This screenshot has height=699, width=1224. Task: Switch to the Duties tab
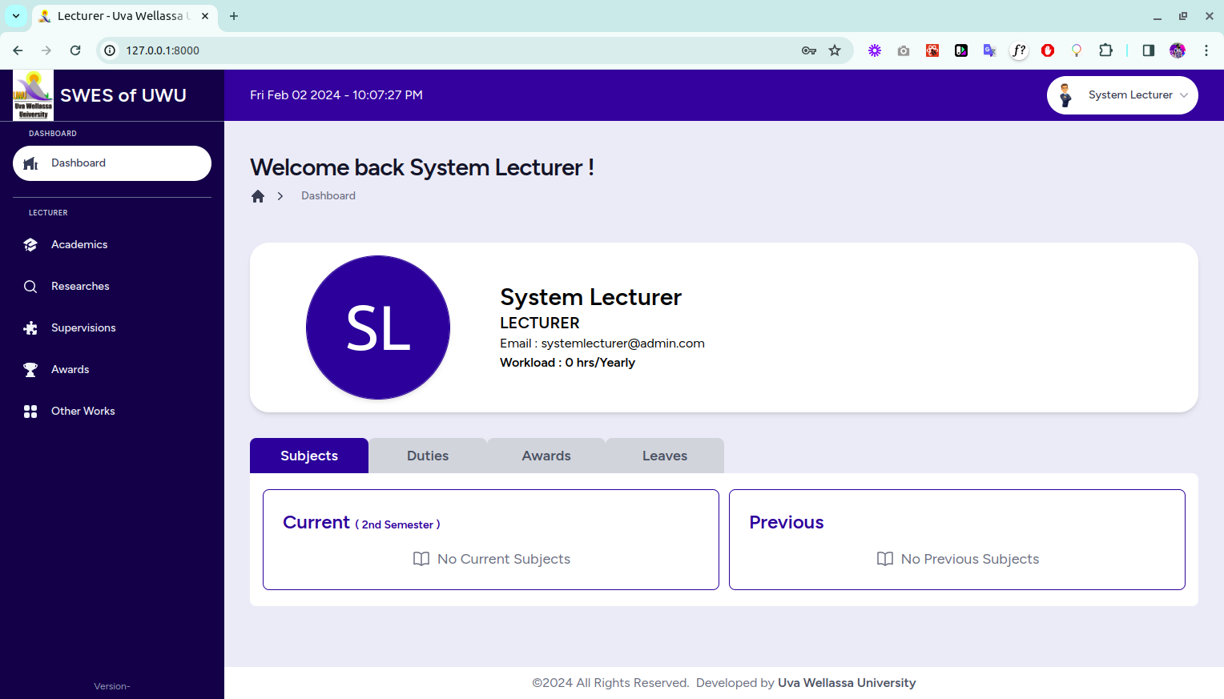pyautogui.click(x=428, y=456)
